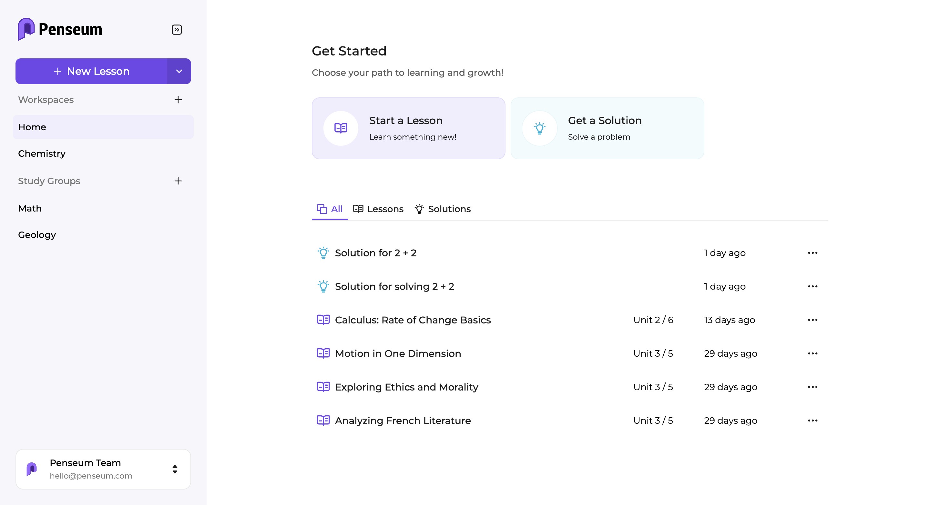Click the Start a Lesson card
The image size is (949, 505).
pos(408,128)
